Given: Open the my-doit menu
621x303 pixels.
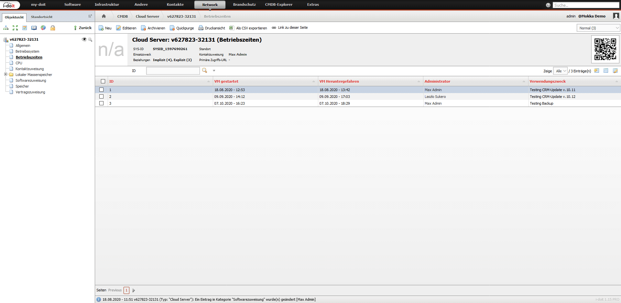Looking at the screenshot, I should pyautogui.click(x=38, y=5).
